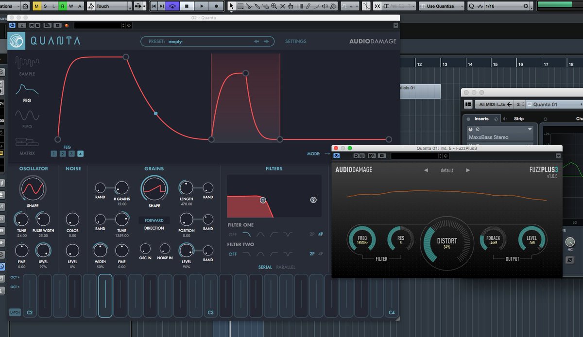
Task: Click the Record transport button
Action: pyautogui.click(x=217, y=6)
